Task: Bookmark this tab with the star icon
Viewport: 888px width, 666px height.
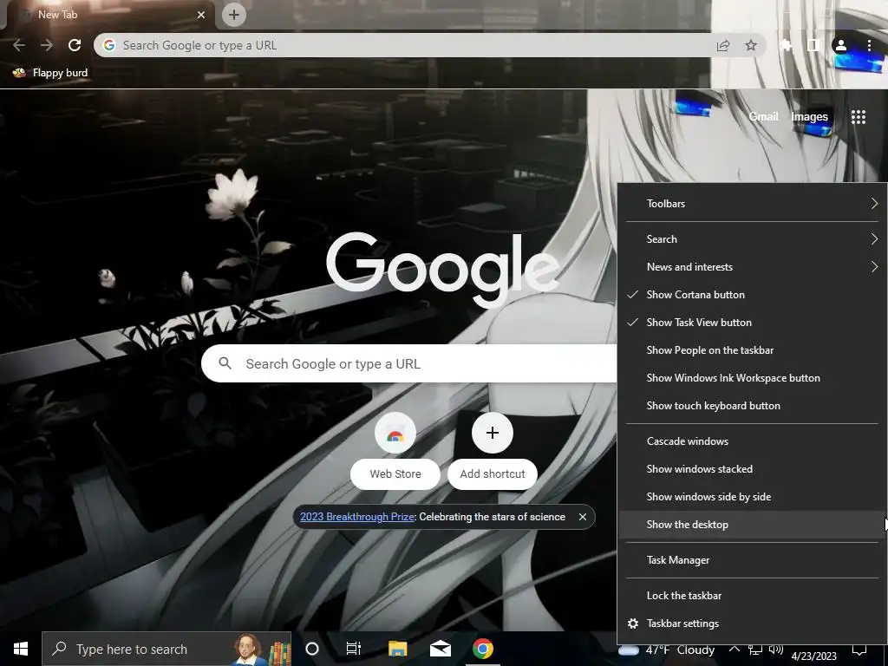Action: click(751, 45)
